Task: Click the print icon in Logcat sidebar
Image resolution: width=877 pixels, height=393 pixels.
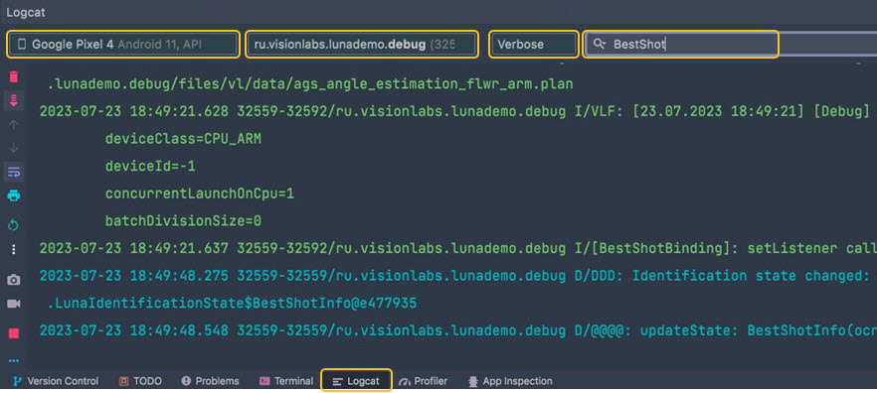Action: pos(14,196)
